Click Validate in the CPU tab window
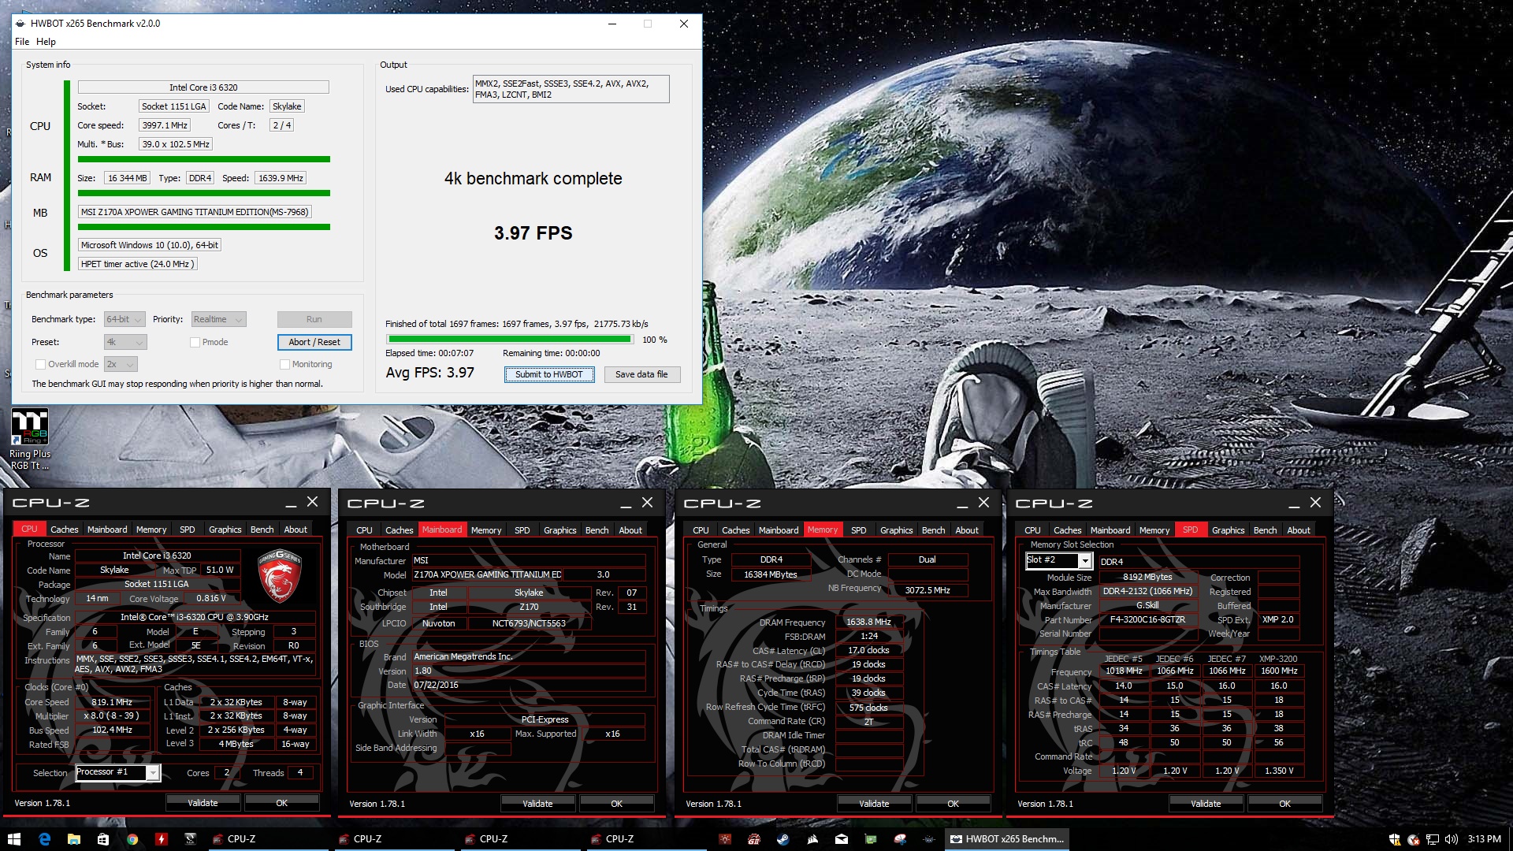The width and height of the screenshot is (1513, 851). click(203, 803)
